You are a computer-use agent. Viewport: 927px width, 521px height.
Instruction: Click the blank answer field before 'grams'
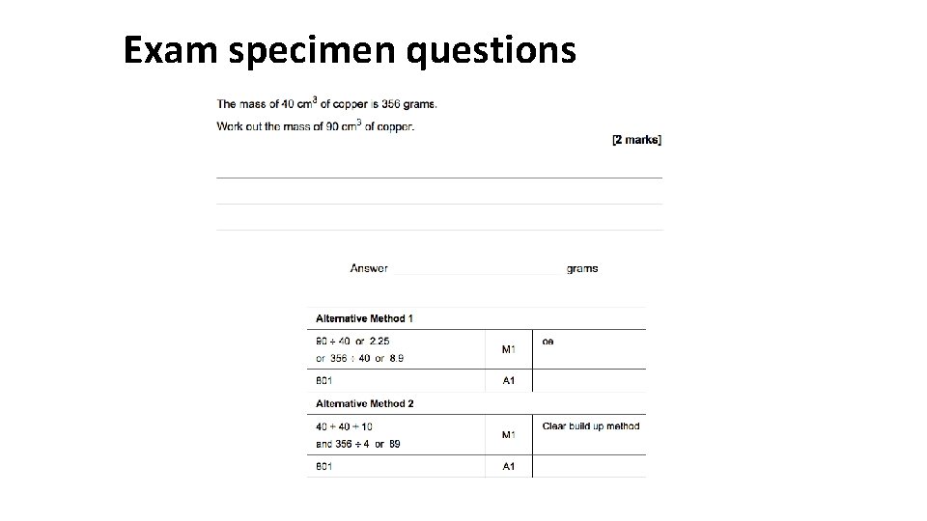477,269
